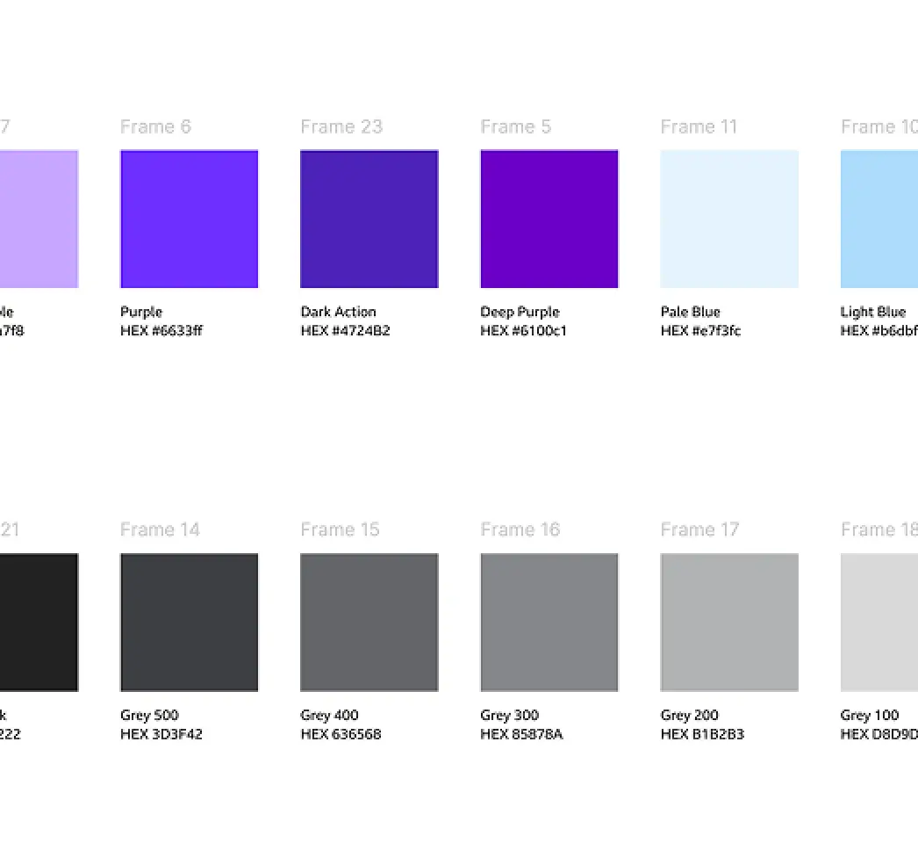918x843 pixels.
Task: Select the Frame 17 title label
Action: [699, 530]
